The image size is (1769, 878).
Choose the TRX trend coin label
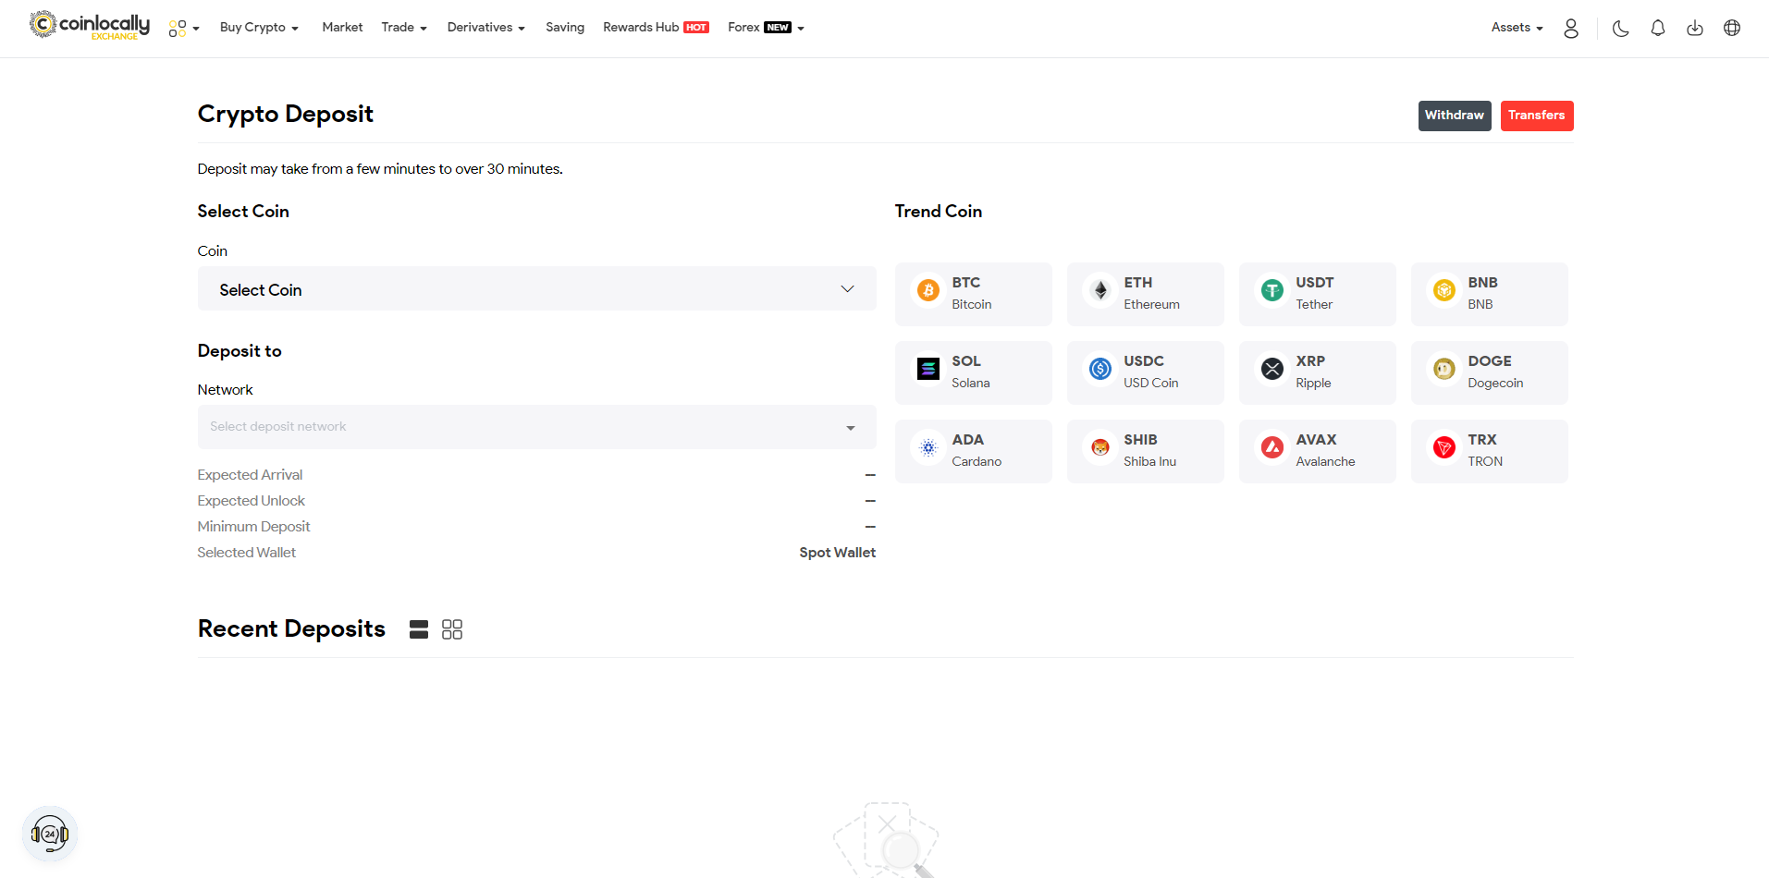(1482, 440)
